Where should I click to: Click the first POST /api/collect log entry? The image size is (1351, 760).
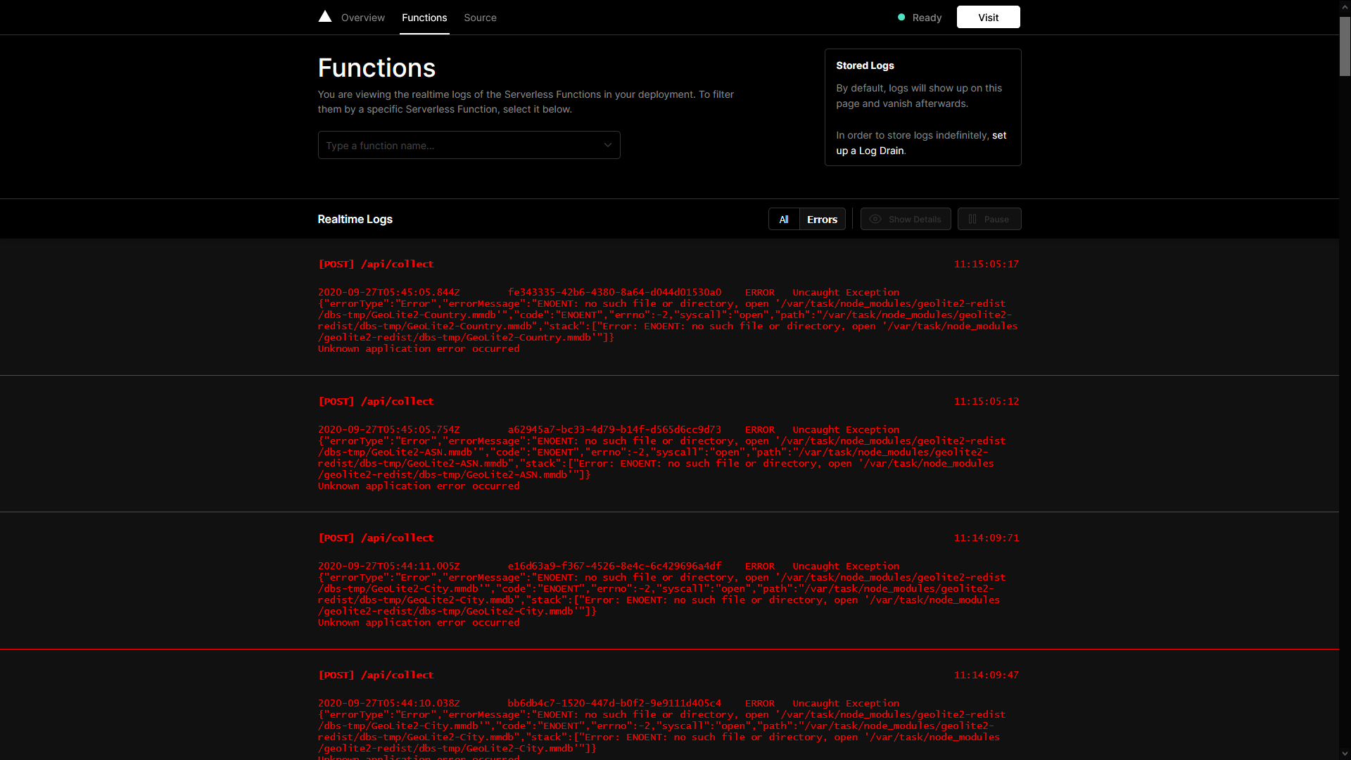[x=376, y=264]
